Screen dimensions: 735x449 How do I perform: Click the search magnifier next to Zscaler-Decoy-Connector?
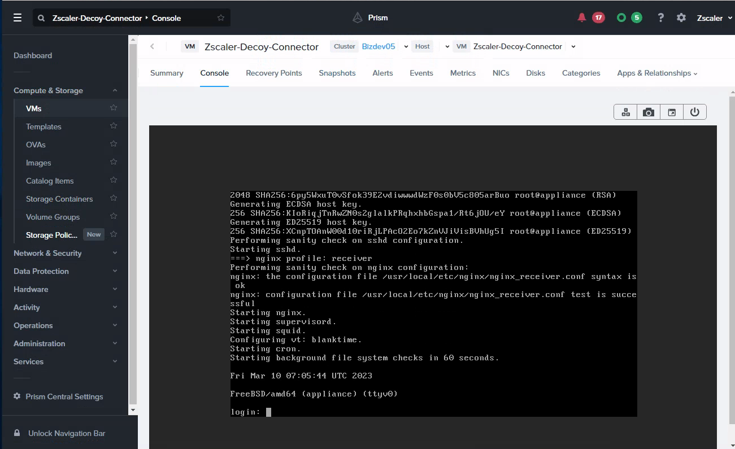(41, 18)
